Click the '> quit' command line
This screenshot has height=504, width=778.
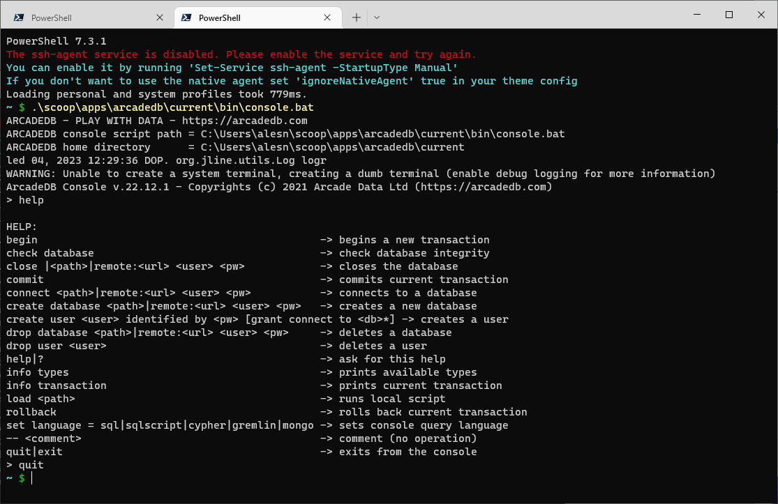point(25,465)
